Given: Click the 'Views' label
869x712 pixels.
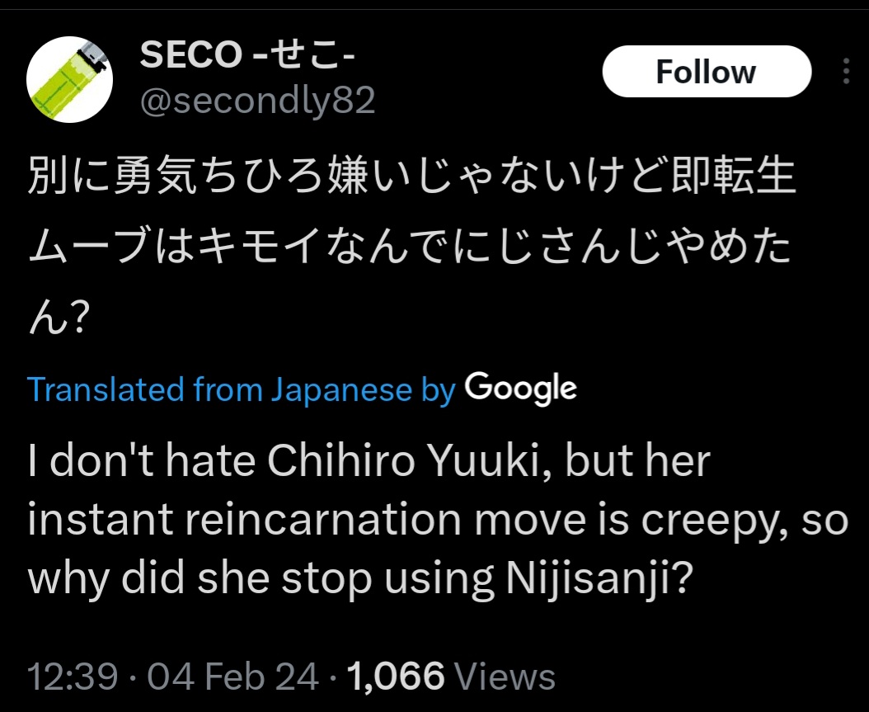Looking at the screenshot, I should pos(505,677).
